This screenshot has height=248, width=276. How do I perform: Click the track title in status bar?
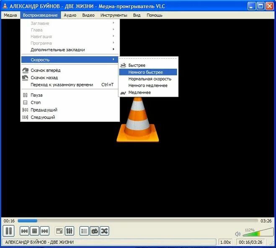click(x=39, y=242)
